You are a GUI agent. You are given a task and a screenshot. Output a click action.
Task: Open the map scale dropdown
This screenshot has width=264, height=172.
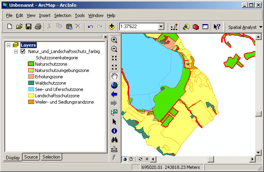[x=161, y=27]
